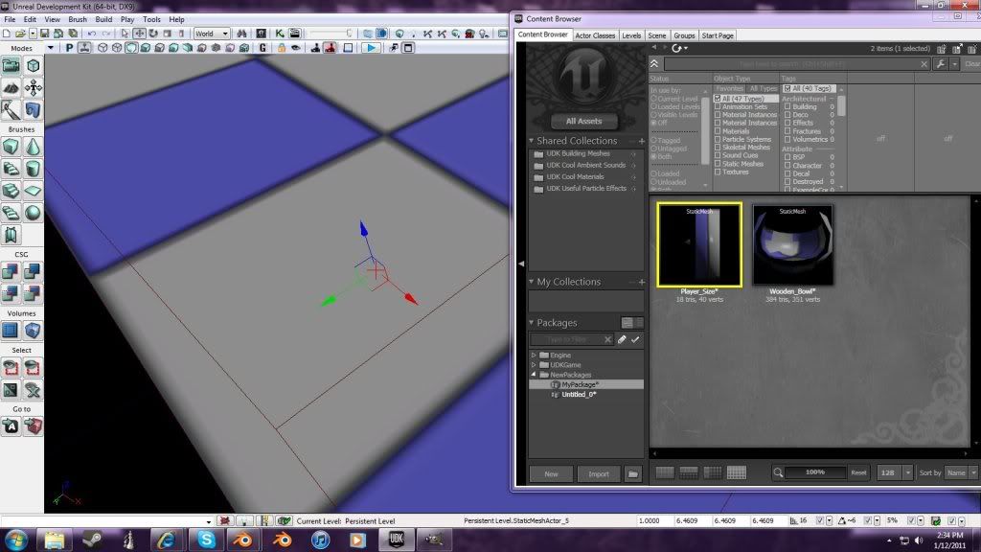This screenshot has height=552, width=981.
Task: Go to actor icon with letter A
Action: [x=11, y=426]
